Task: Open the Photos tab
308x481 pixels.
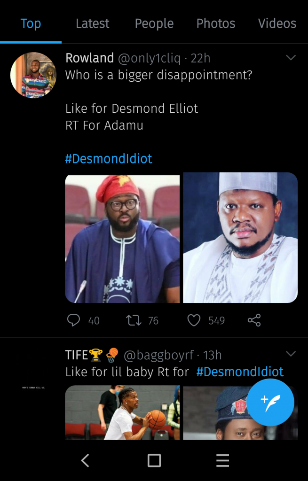Action: [216, 23]
